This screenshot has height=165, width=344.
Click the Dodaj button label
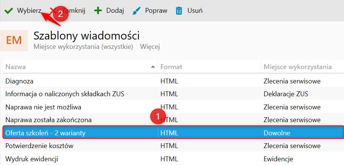pyautogui.click(x=115, y=11)
